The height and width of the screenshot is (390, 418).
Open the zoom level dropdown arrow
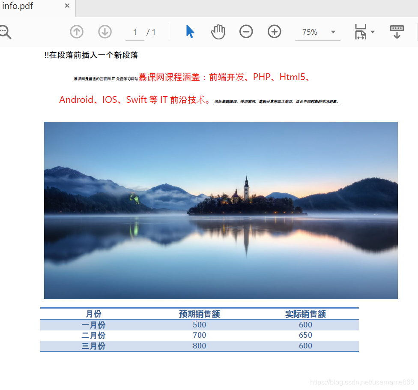(x=333, y=32)
